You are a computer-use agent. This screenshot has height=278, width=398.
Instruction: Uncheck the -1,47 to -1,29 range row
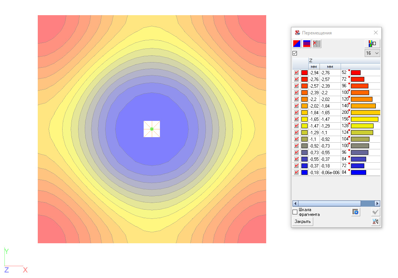coord(296,126)
